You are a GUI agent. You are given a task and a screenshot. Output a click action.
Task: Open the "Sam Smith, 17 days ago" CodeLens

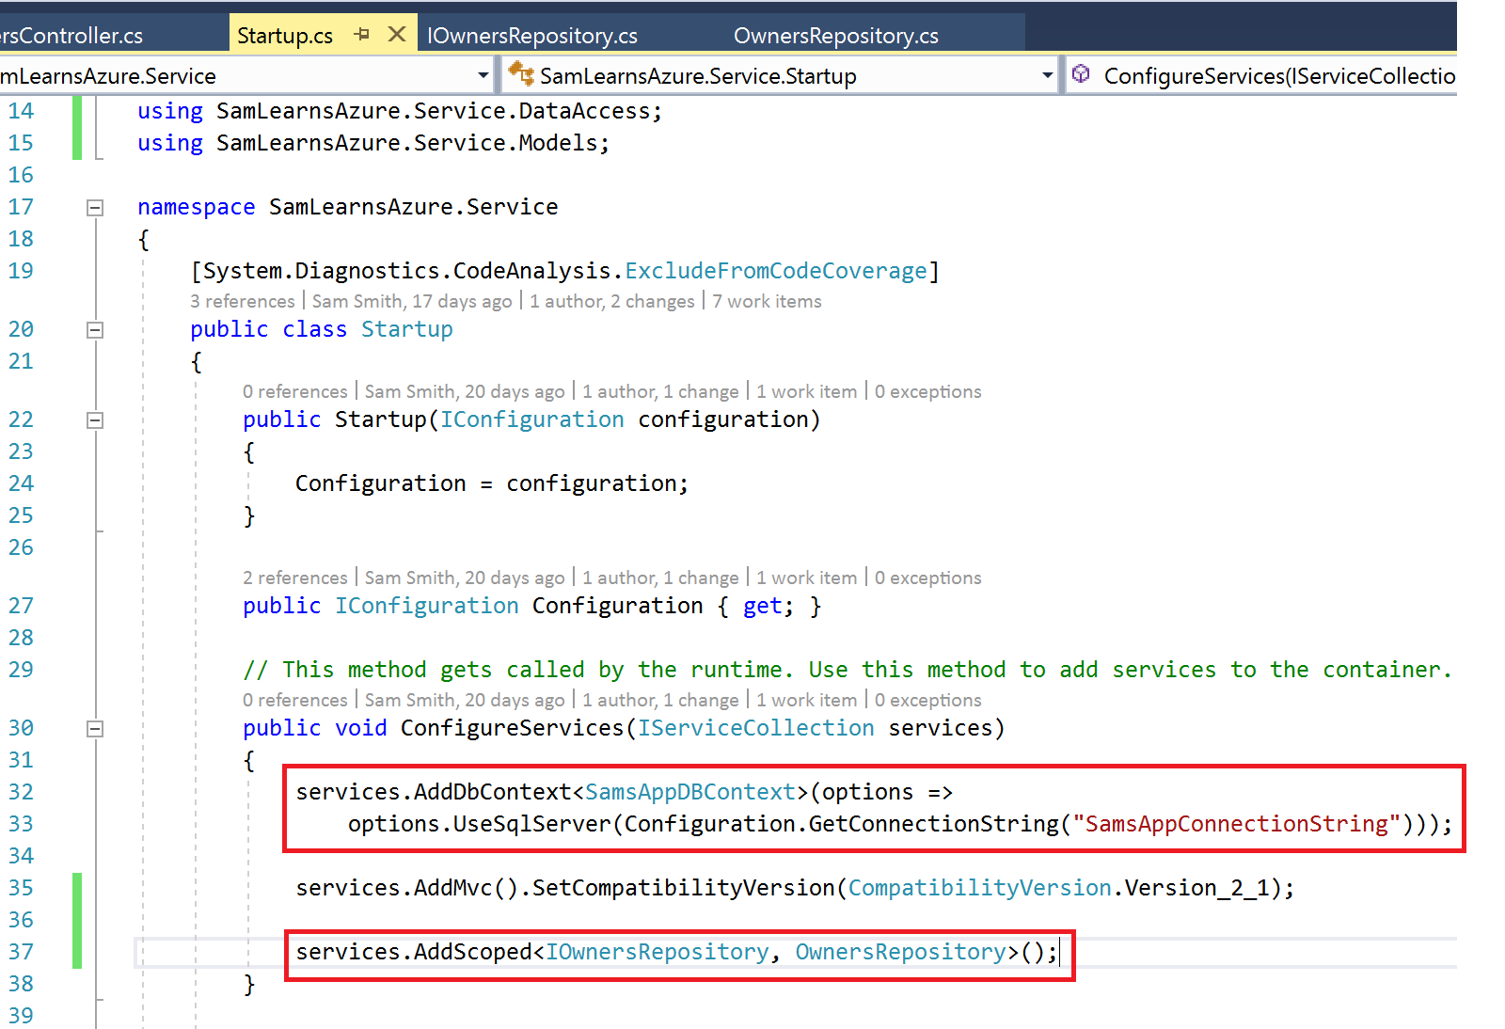pos(412,301)
